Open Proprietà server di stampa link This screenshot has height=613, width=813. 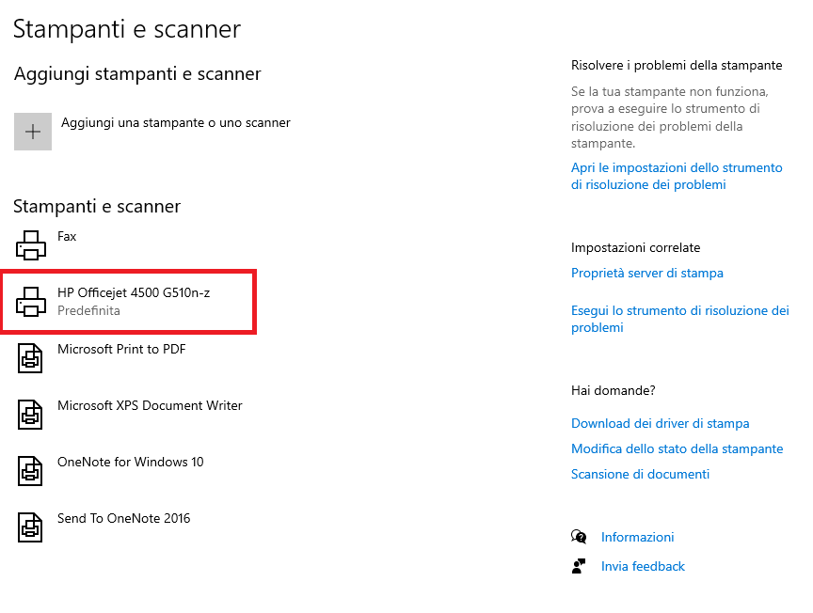point(647,273)
